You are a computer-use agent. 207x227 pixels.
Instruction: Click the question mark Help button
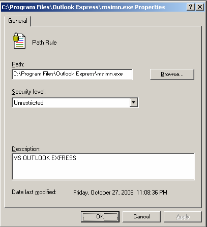[x=191, y=7]
